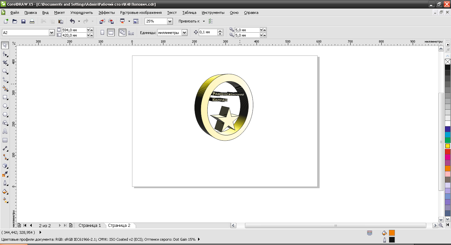Go to the first page navigation button
The height and width of the screenshot is (245, 451).
tap(25, 226)
